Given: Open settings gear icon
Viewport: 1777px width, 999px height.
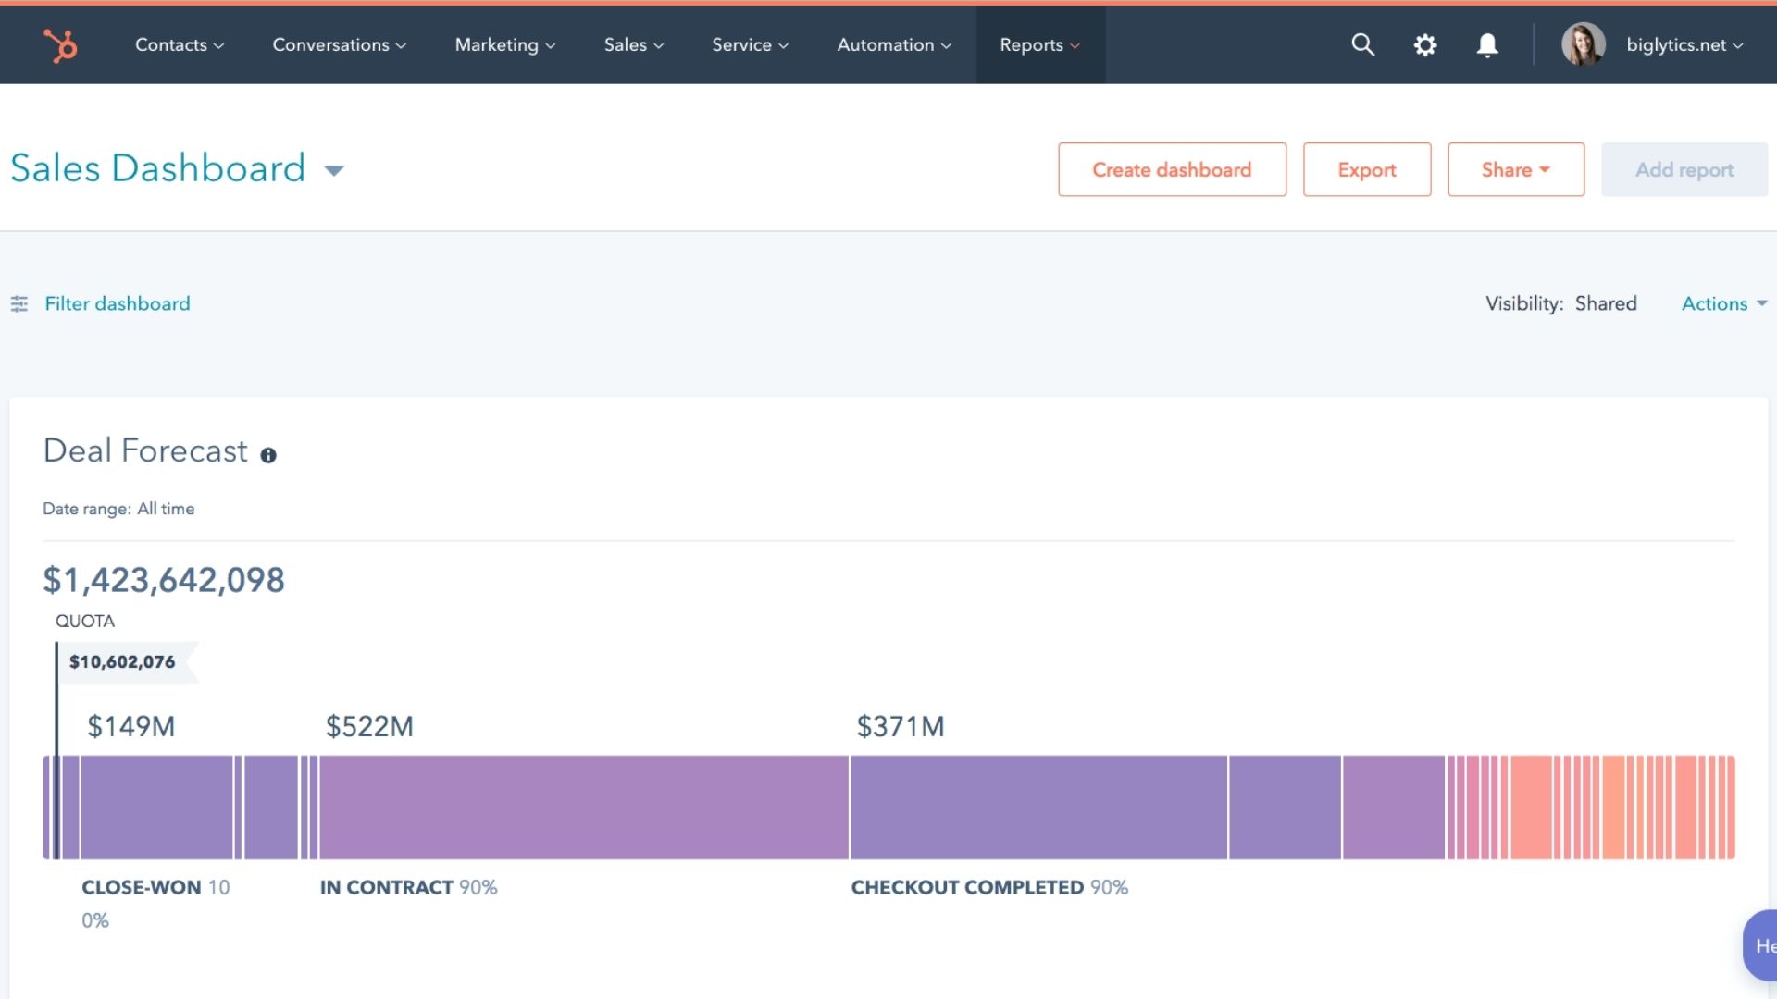Looking at the screenshot, I should coord(1425,44).
